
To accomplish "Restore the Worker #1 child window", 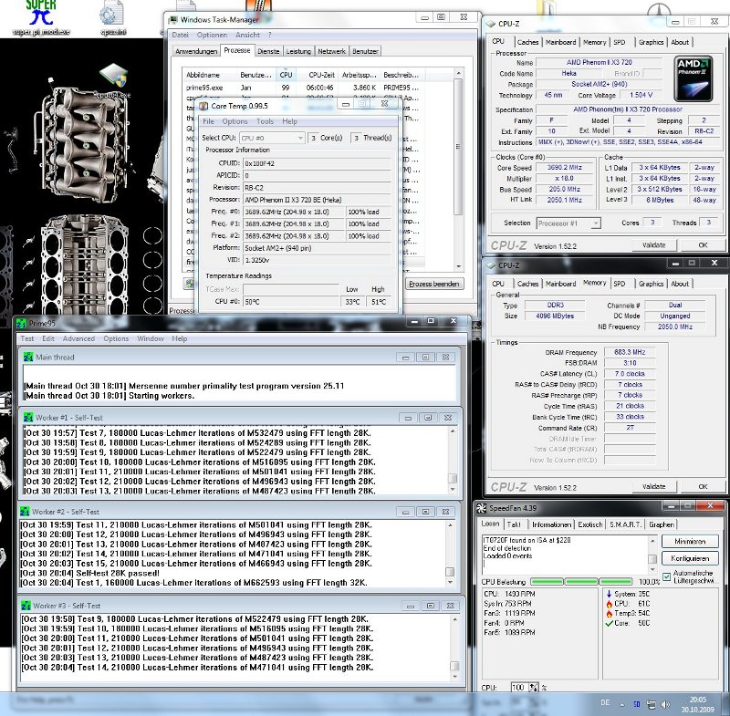I will click(x=428, y=418).
